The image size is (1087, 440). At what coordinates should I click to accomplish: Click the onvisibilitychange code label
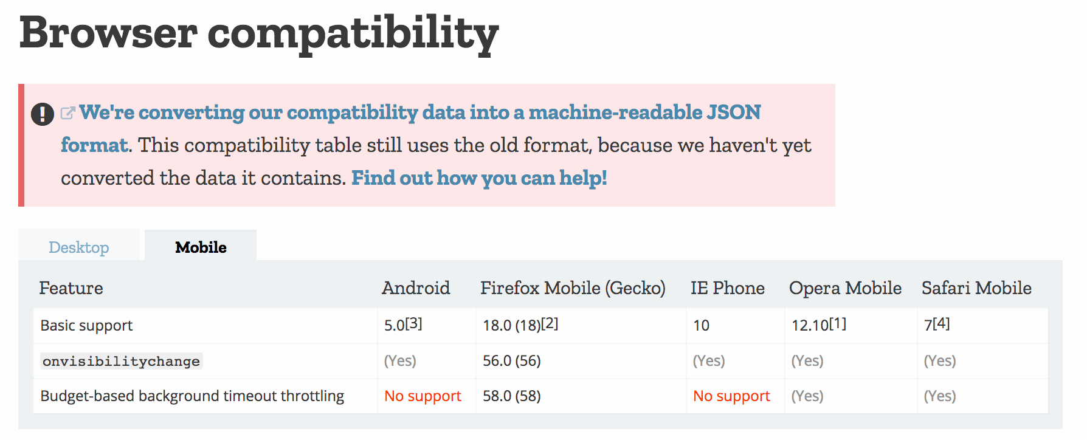pos(122,361)
